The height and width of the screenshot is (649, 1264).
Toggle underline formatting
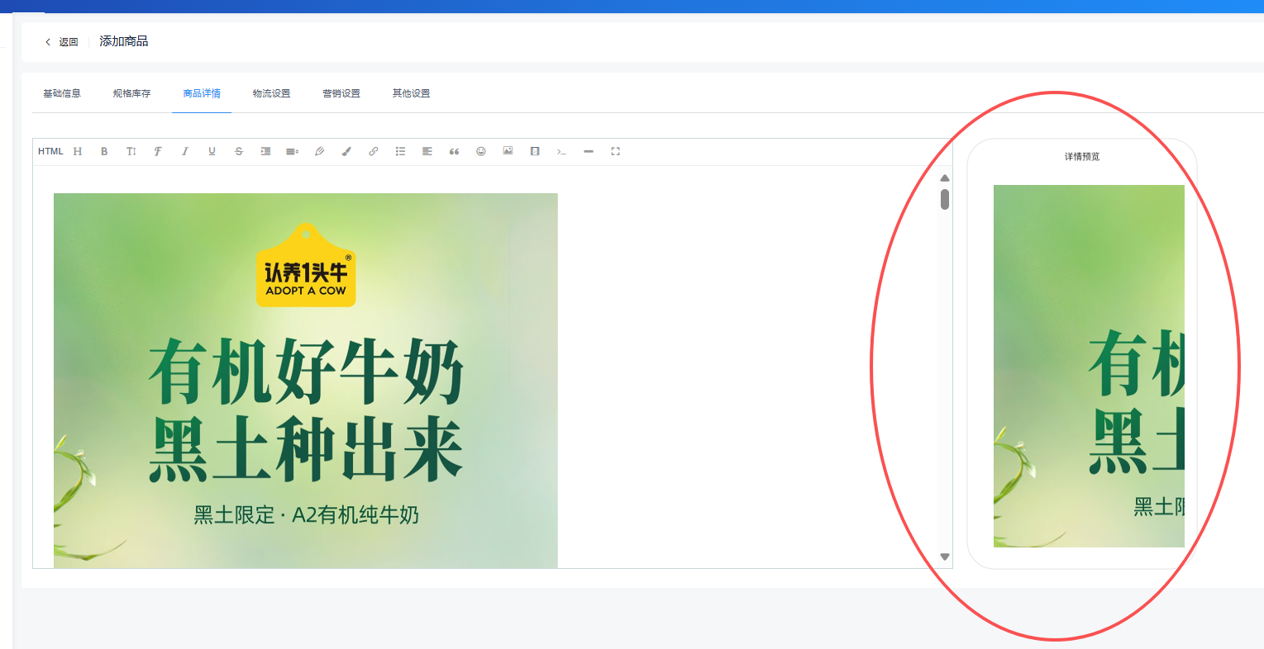click(212, 151)
